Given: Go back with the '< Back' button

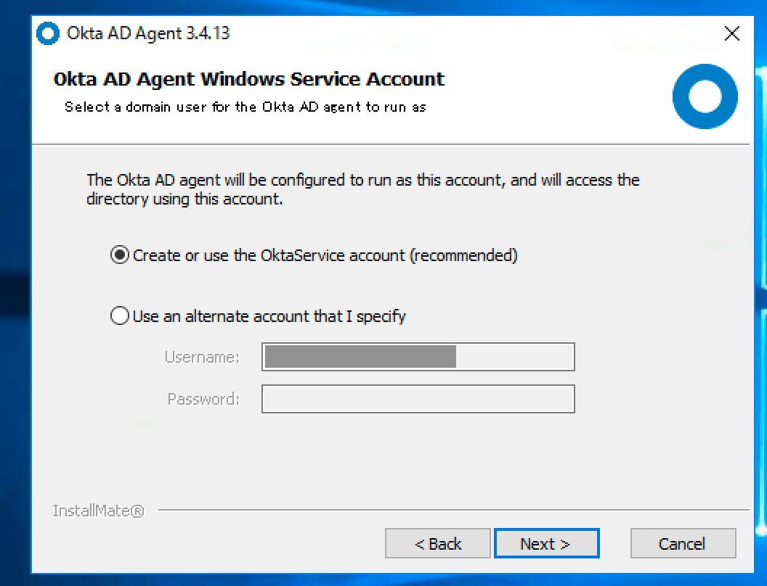Looking at the screenshot, I should [438, 544].
